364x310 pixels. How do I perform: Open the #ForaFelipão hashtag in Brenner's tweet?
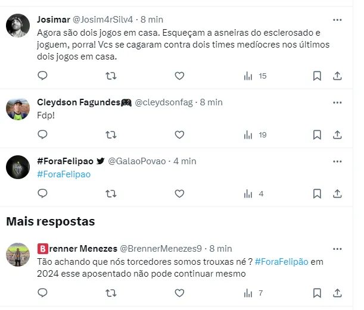(x=281, y=262)
